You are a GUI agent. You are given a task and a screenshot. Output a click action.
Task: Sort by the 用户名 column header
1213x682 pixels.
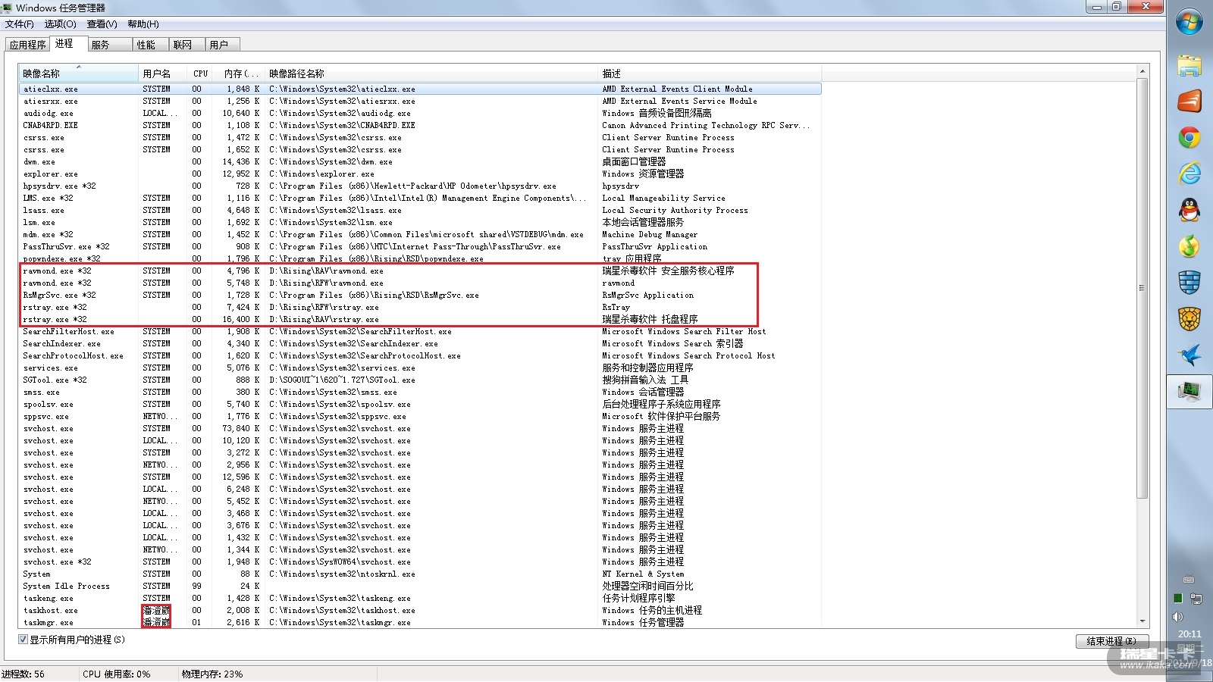coord(162,74)
